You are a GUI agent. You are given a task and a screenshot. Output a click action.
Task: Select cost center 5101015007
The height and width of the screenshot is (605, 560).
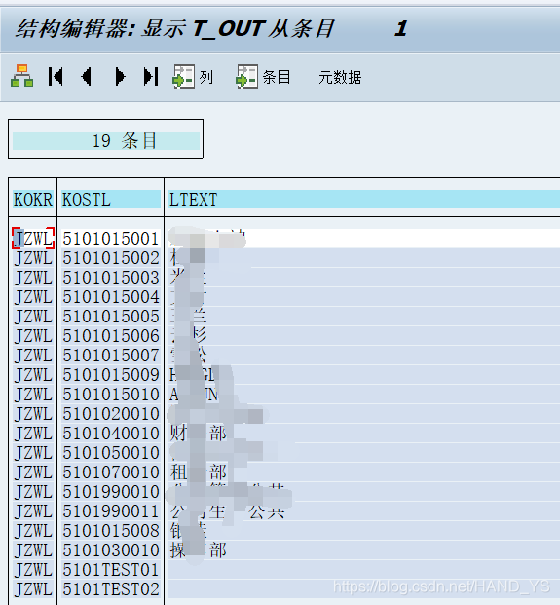pyautogui.click(x=111, y=356)
